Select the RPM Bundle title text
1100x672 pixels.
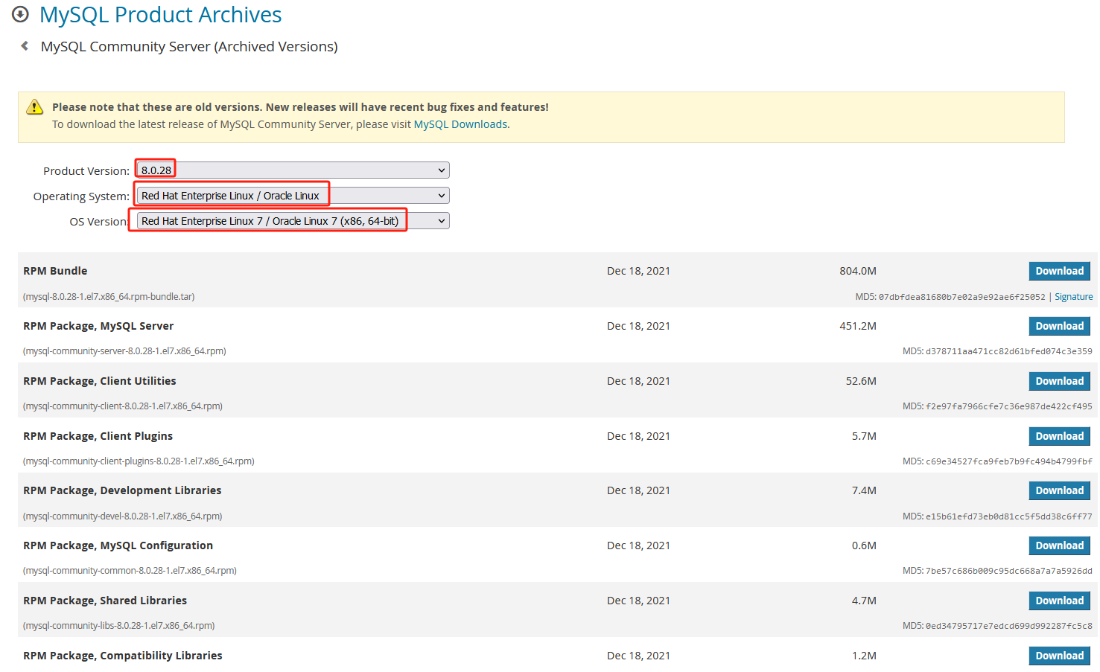(55, 271)
